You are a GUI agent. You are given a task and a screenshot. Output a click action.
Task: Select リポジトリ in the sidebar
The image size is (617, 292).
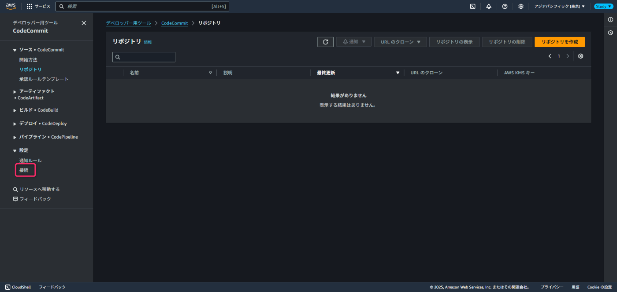pos(30,69)
